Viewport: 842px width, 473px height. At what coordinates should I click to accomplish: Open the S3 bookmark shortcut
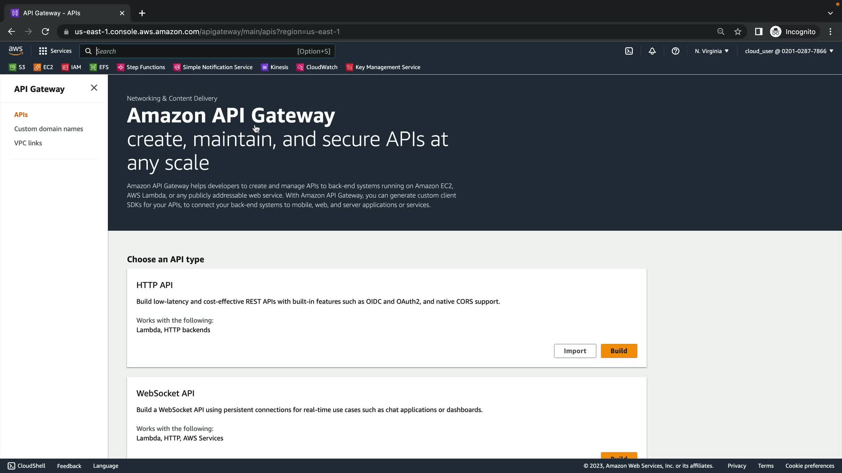click(17, 67)
